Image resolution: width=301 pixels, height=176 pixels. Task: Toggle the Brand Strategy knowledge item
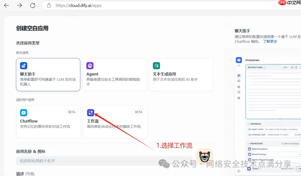(x=249, y=154)
